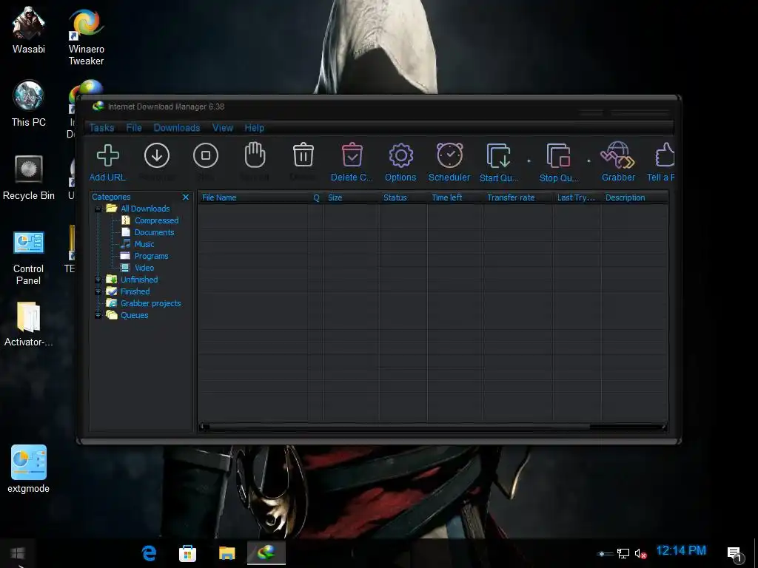Select the This PC desktop icon
Image resolution: width=758 pixels, height=568 pixels.
[x=29, y=104]
